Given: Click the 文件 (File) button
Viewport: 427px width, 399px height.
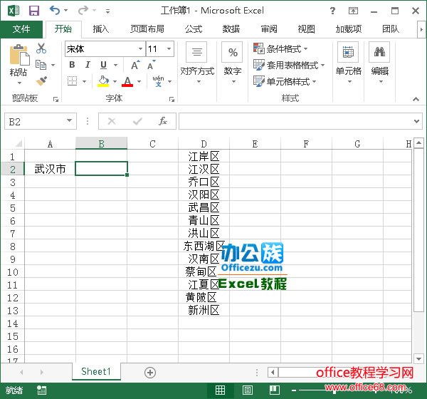Looking at the screenshot, I should coord(21,29).
